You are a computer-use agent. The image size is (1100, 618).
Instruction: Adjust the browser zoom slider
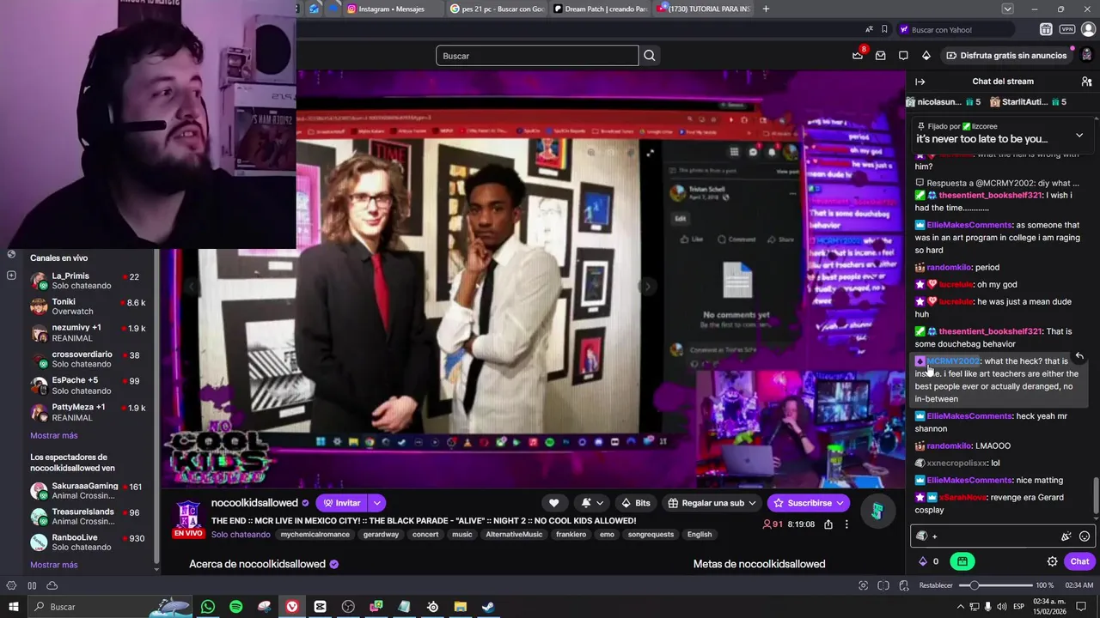(x=997, y=585)
